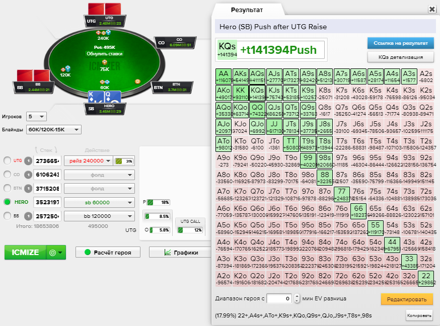Click the Редактировать button
This screenshot has width=440, height=326.
click(407, 299)
